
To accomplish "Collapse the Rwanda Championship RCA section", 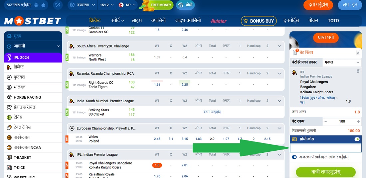I will [x=279, y=73].
